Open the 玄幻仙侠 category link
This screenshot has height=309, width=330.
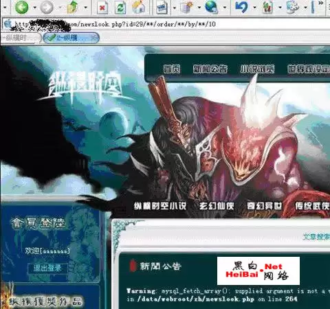click(217, 206)
